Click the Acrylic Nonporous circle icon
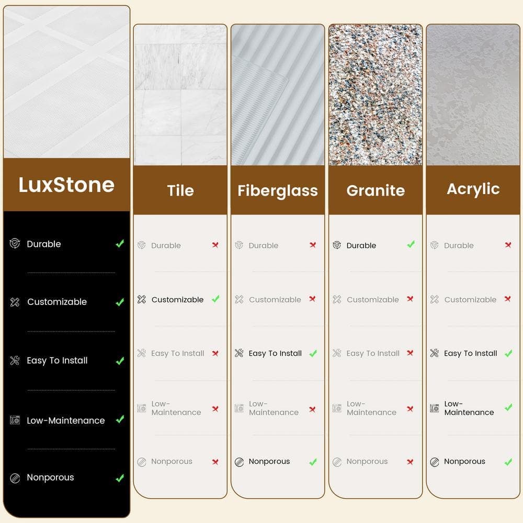The height and width of the screenshot is (523, 523). coord(434,462)
